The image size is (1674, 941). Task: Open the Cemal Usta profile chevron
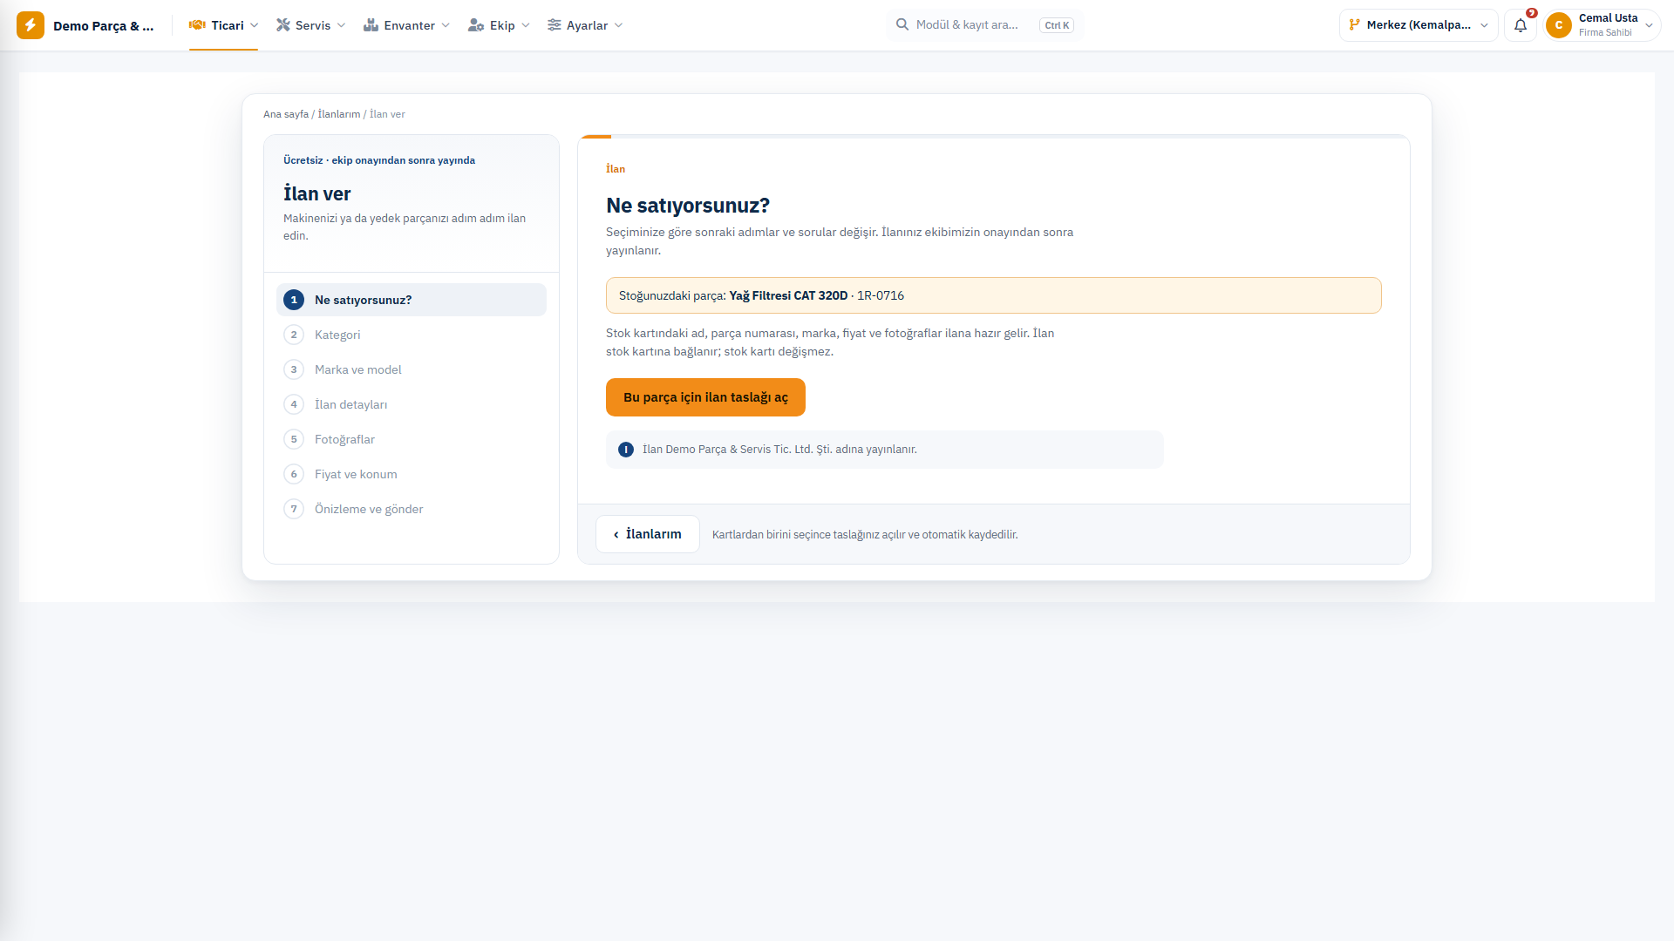coord(1649,25)
